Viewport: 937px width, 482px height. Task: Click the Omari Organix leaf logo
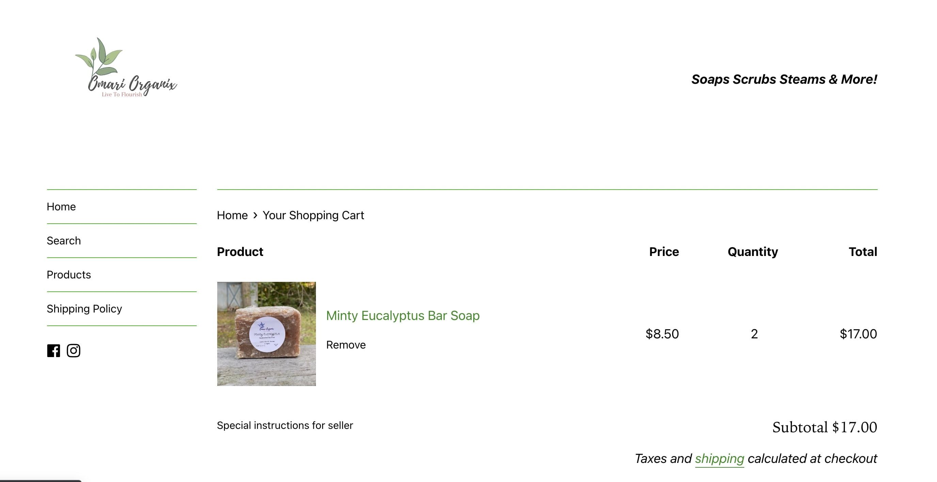(126, 68)
